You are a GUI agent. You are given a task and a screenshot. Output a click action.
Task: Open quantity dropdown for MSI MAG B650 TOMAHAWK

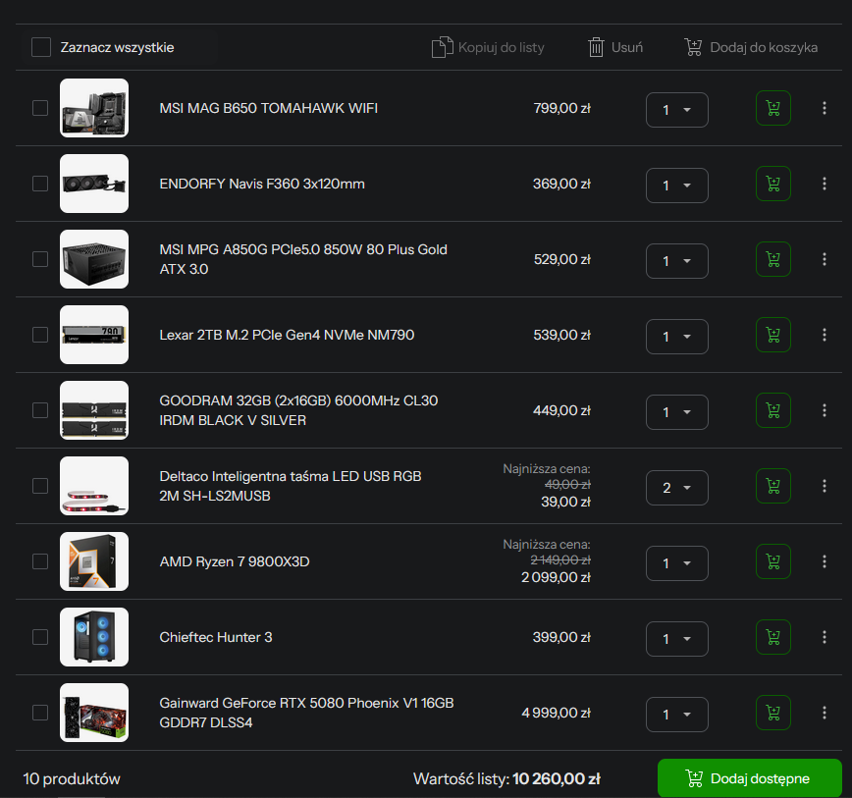[677, 110]
